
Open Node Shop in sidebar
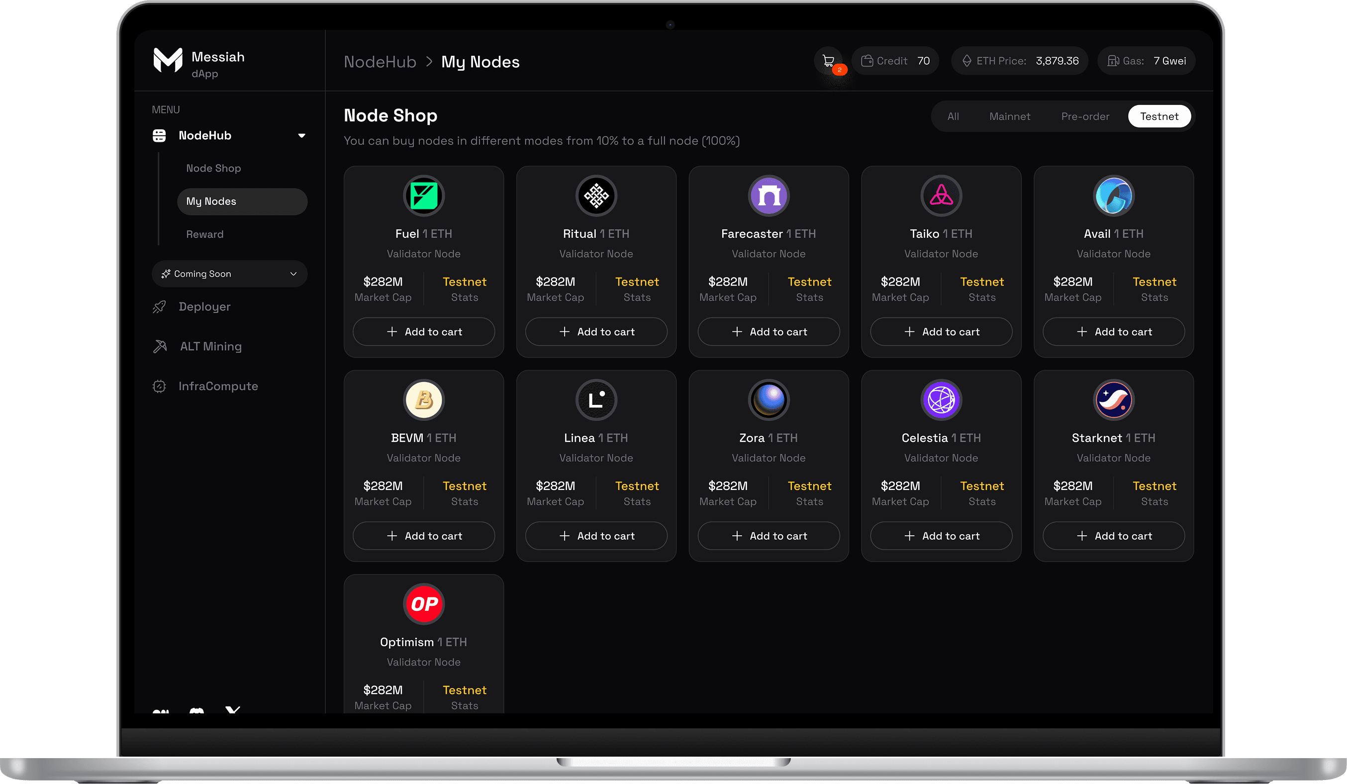tap(213, 168)
